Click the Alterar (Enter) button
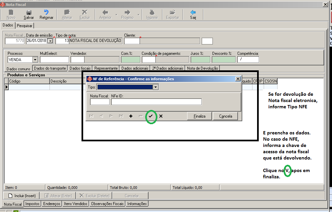This screenshot has height=212, width=332. click(58, 196)
